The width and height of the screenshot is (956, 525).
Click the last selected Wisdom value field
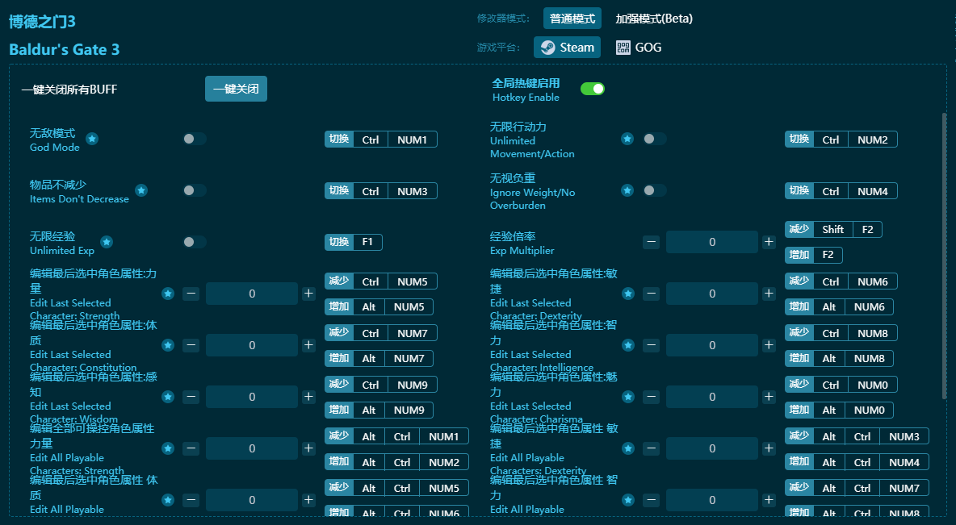click(x=252, y=397)
